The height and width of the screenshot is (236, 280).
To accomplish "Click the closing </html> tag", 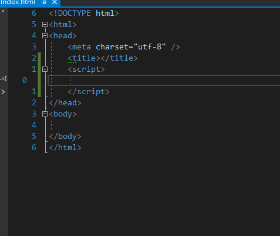I will pyautogui.click(x=65, y=148).
